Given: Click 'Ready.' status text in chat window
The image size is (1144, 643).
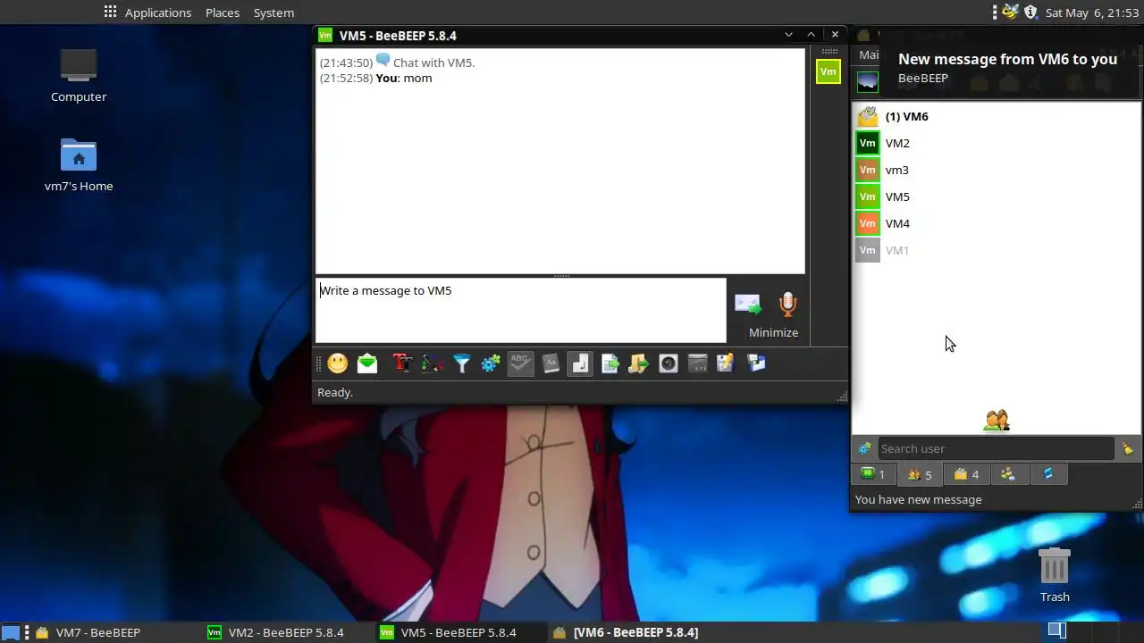Looking at the screenshot, I should (x=335, y=392).
